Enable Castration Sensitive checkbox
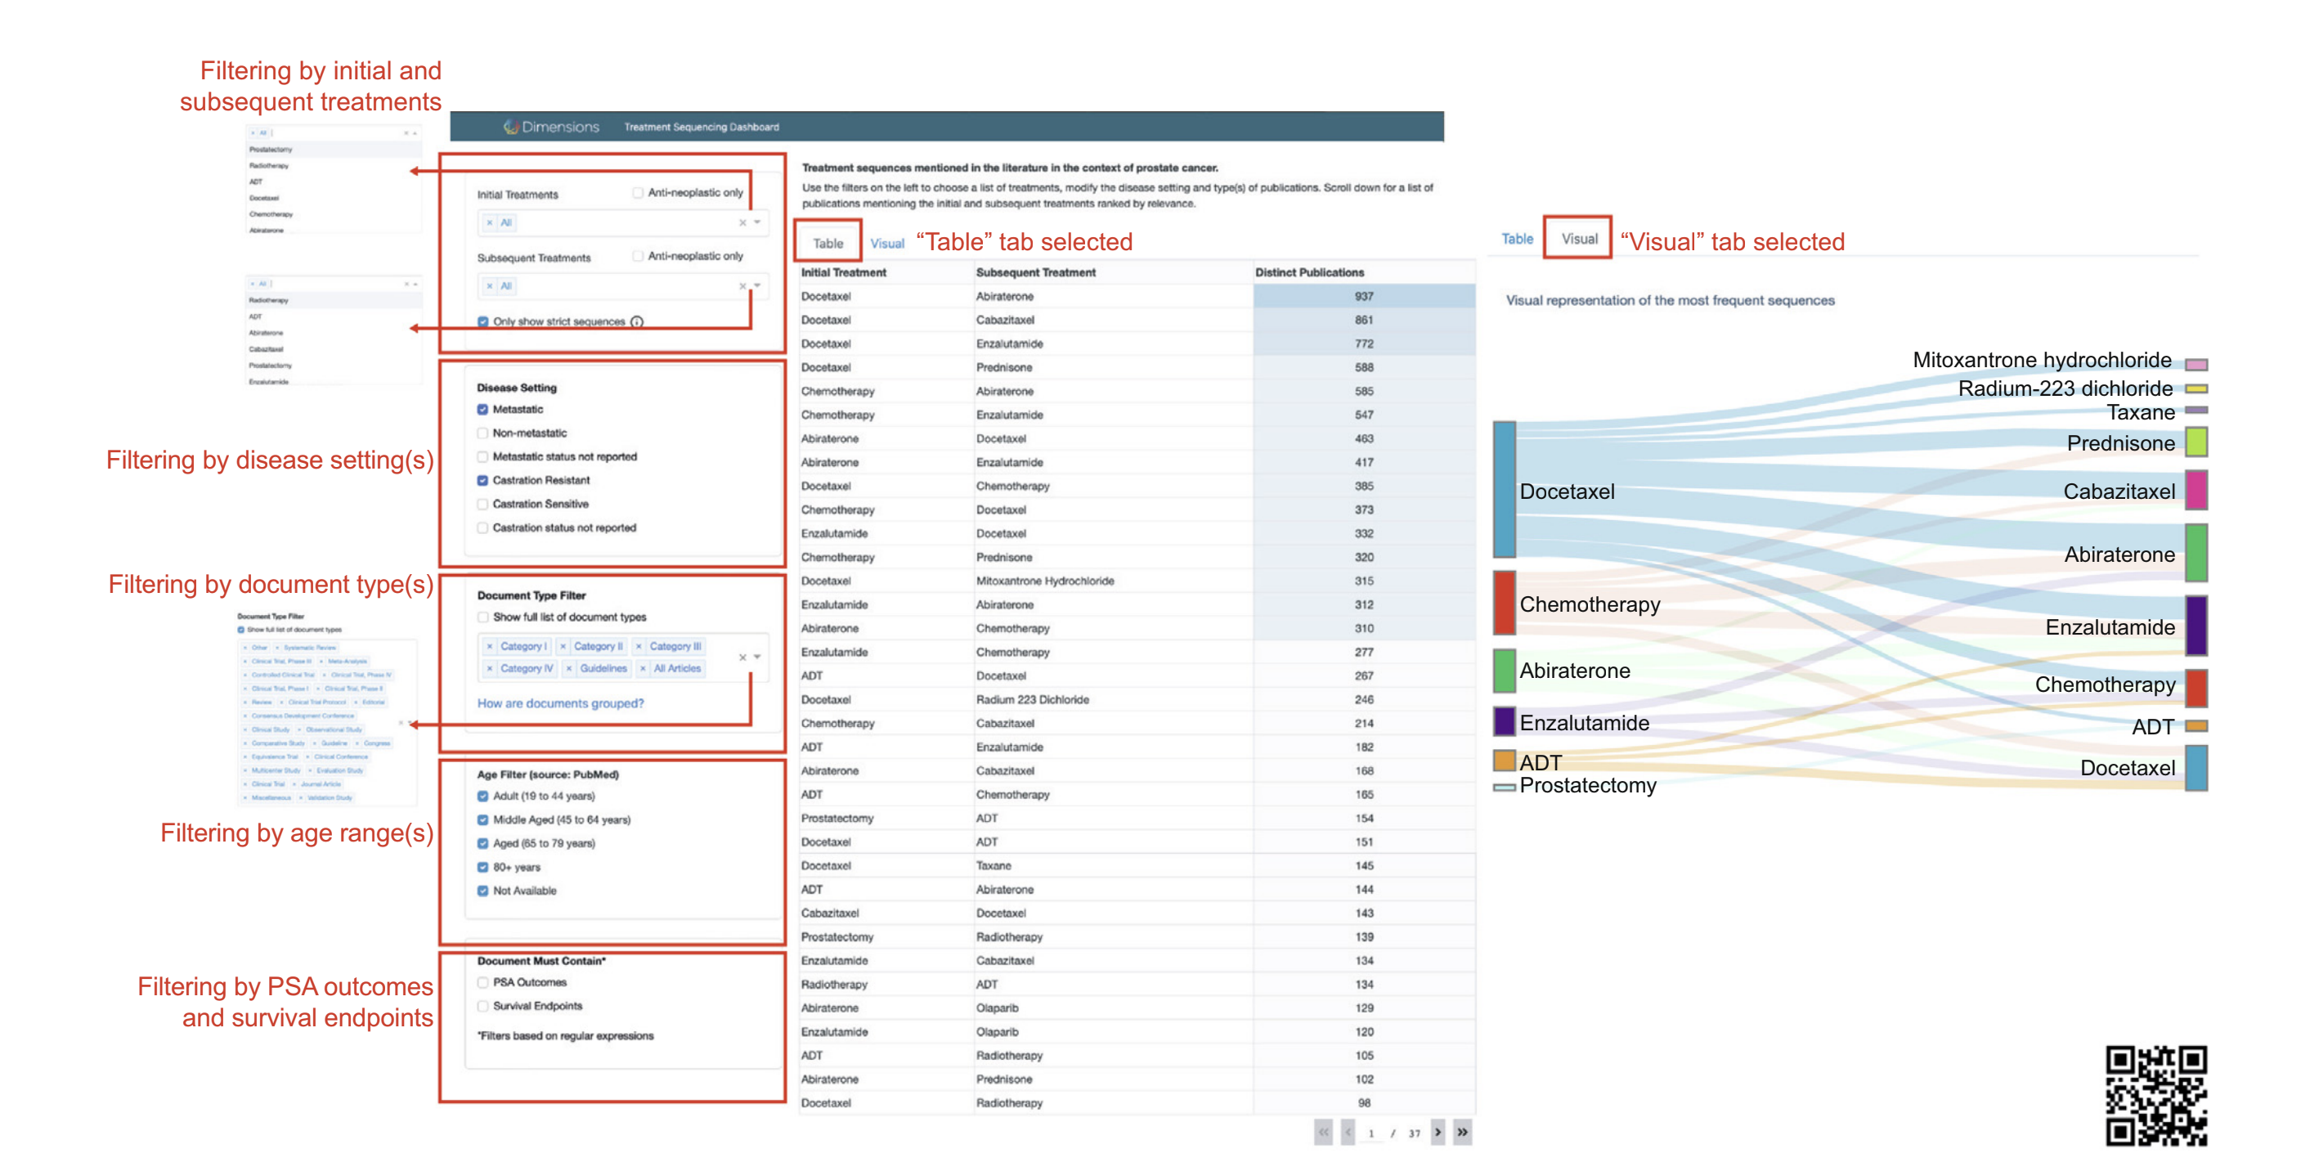 (483, 505)
